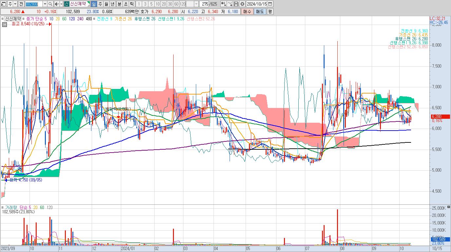The width and height of the screenshot is (451, 252).
Task: Select the daily (일) chart period
Action: 94,4
